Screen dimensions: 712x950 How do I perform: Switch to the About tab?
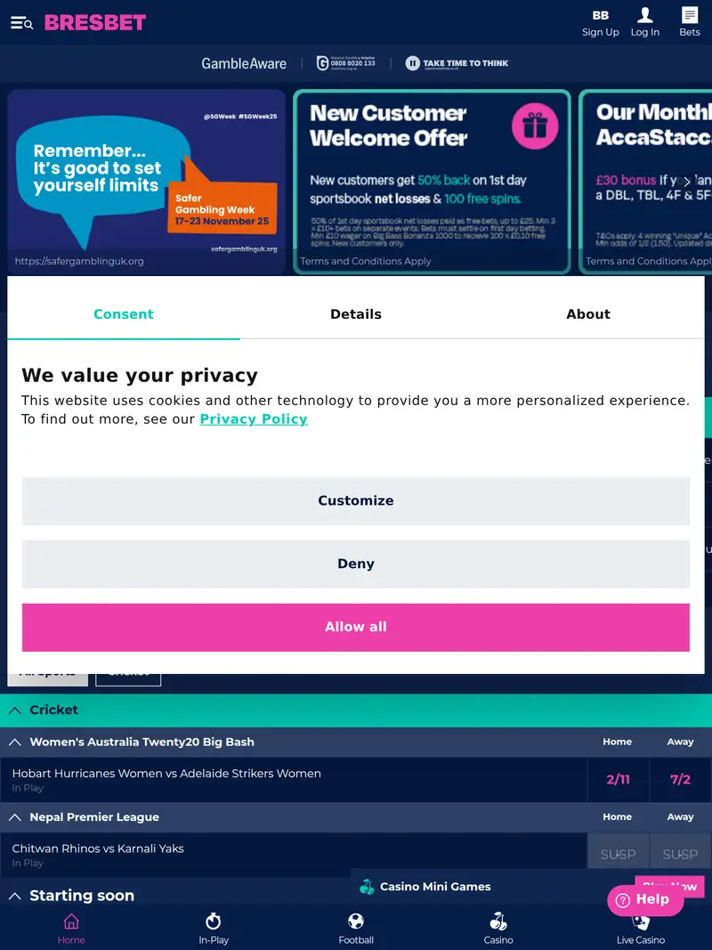588,314
